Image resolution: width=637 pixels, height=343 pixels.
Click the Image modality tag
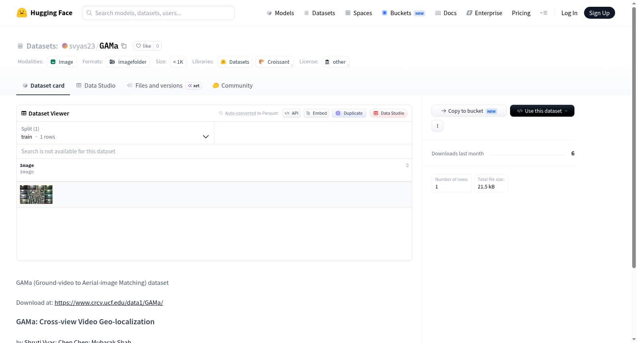click(x=62, y=62)
